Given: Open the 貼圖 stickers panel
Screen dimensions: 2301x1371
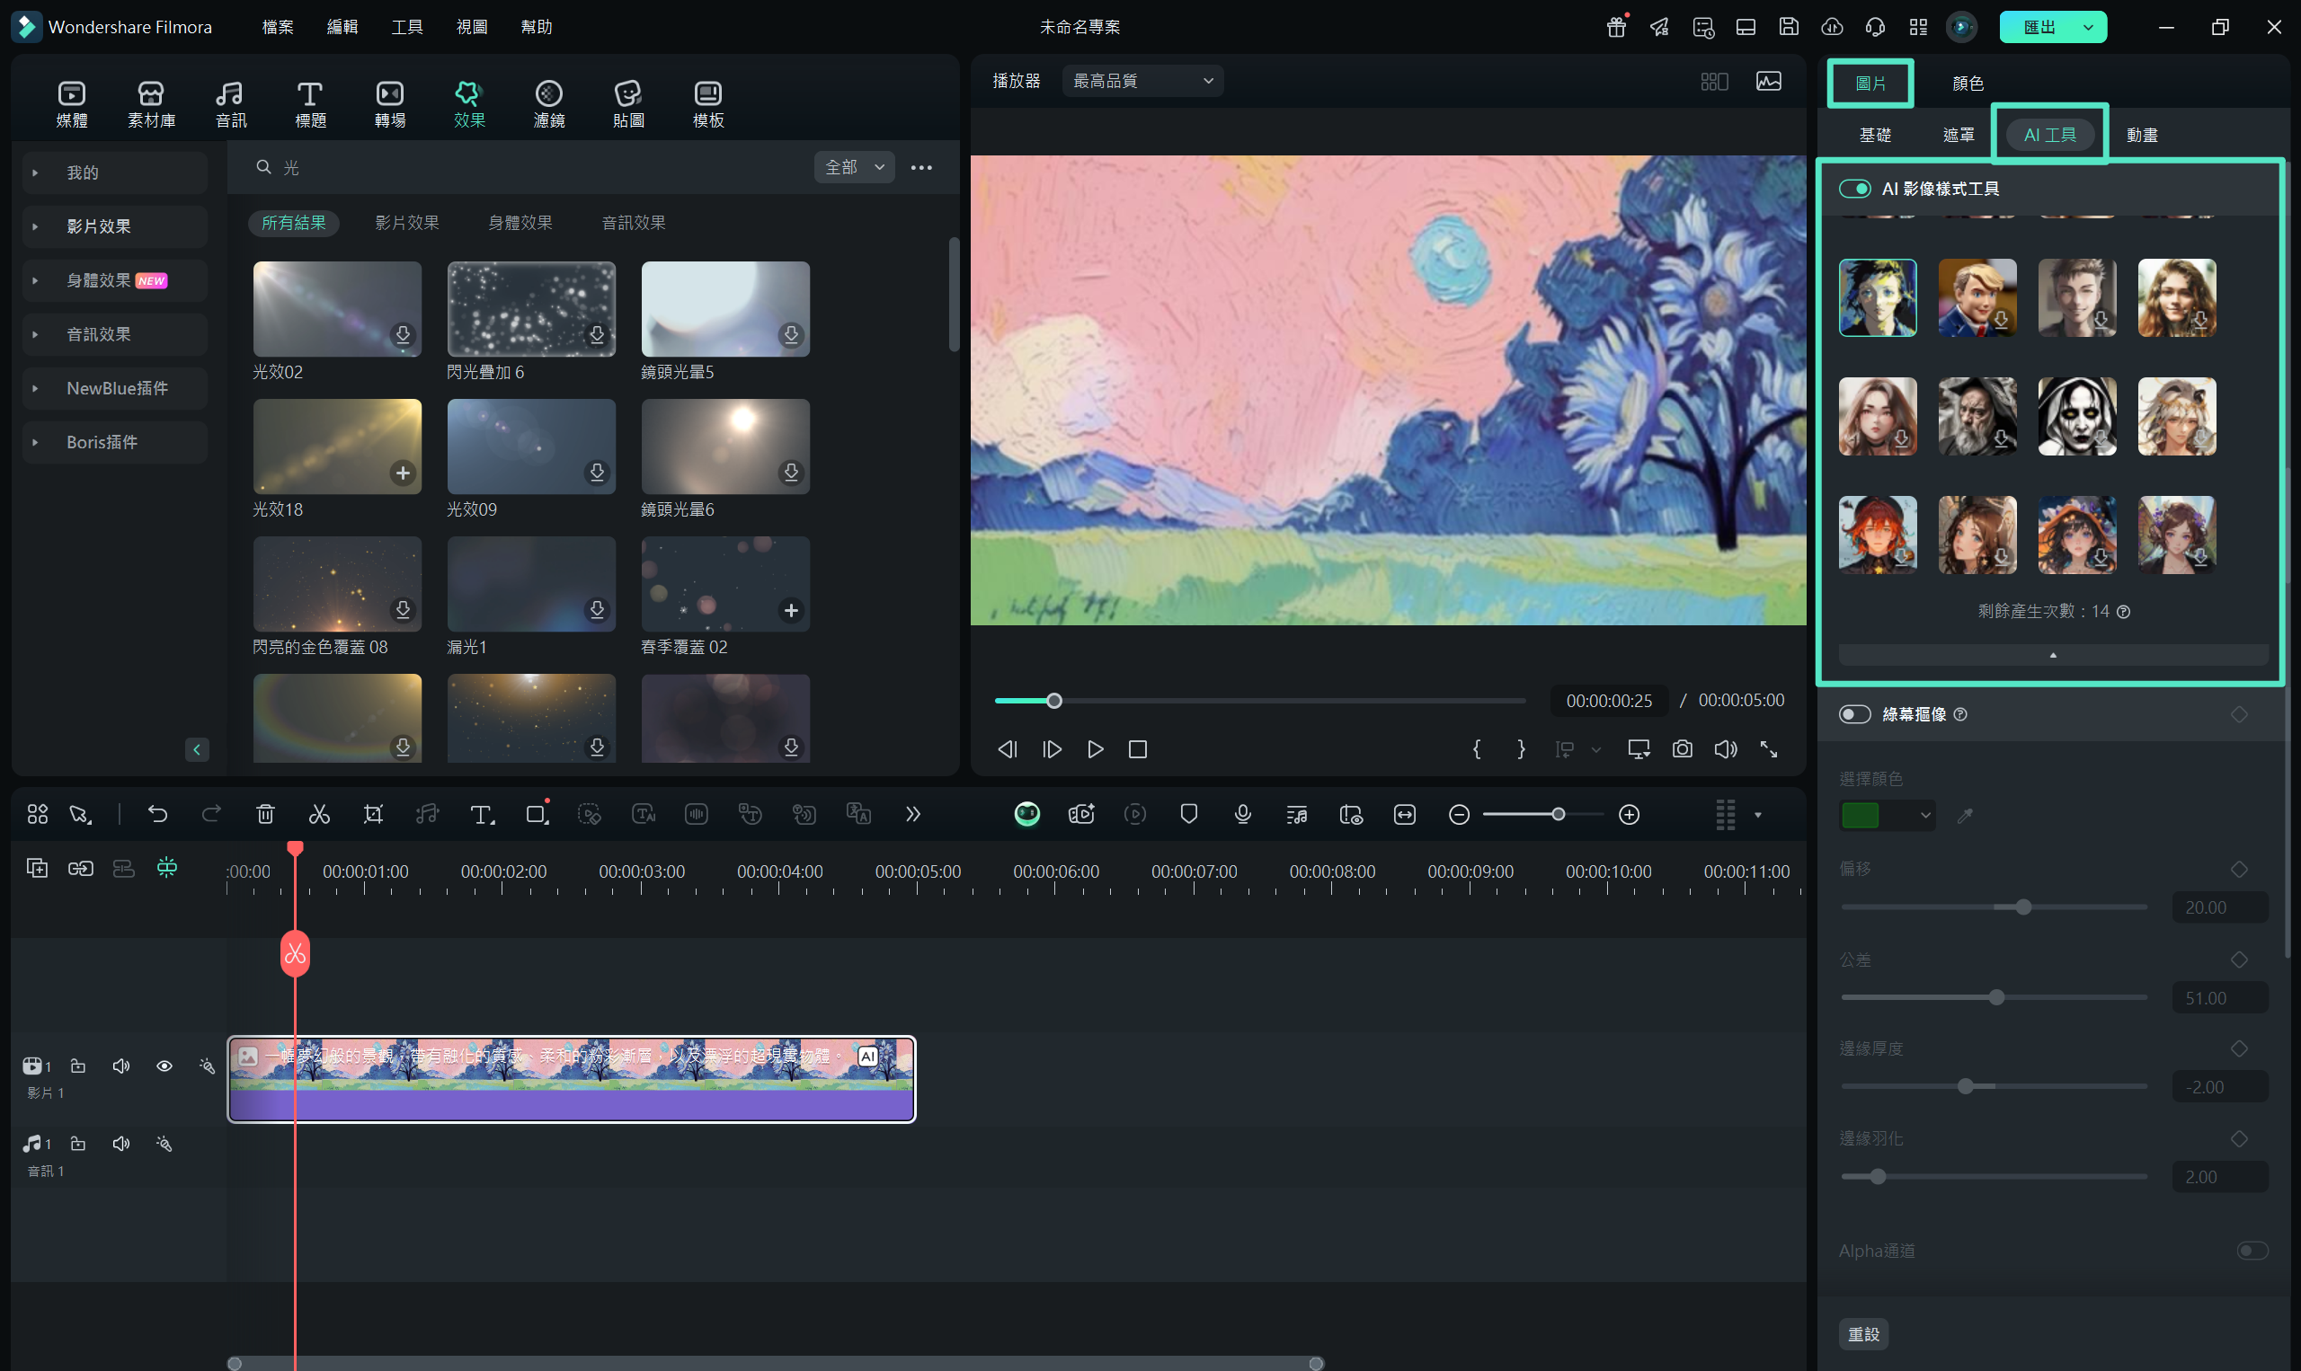Looking at the screenshot, I should coord(627,104).
